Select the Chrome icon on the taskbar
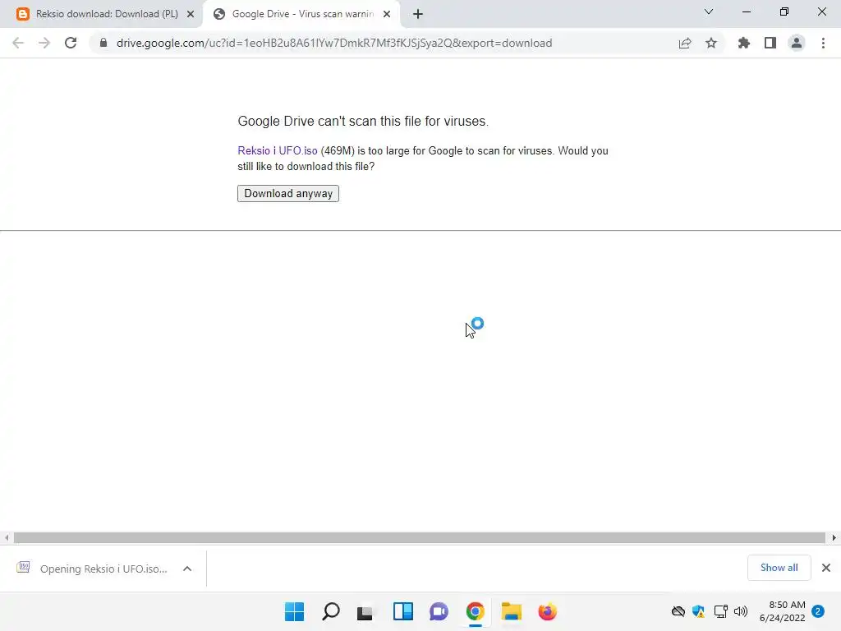The height and width of the screenshot is (631, 841). tap(476, 611)
